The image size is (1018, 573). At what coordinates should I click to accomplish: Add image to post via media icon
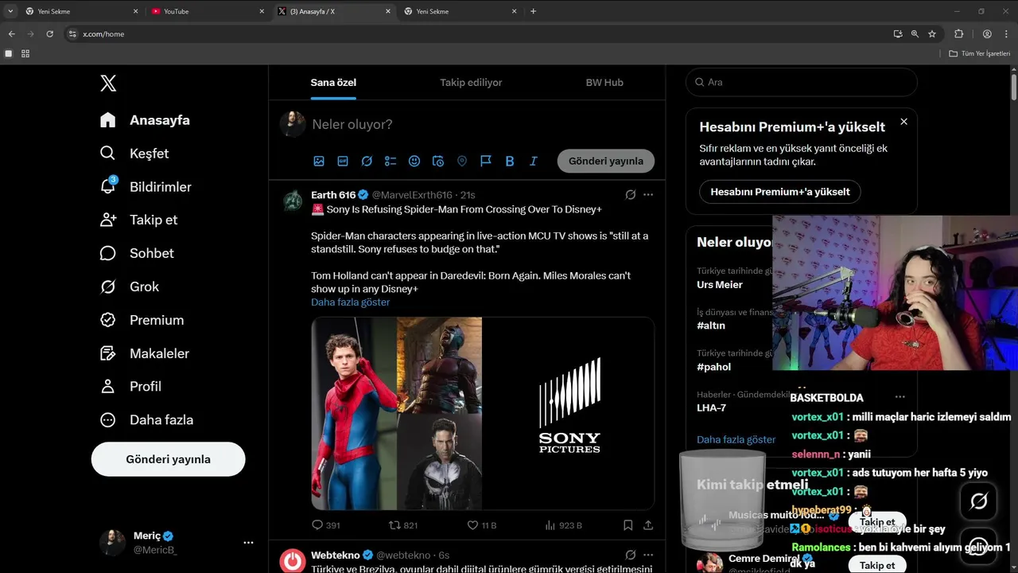(x=319, y=161)
